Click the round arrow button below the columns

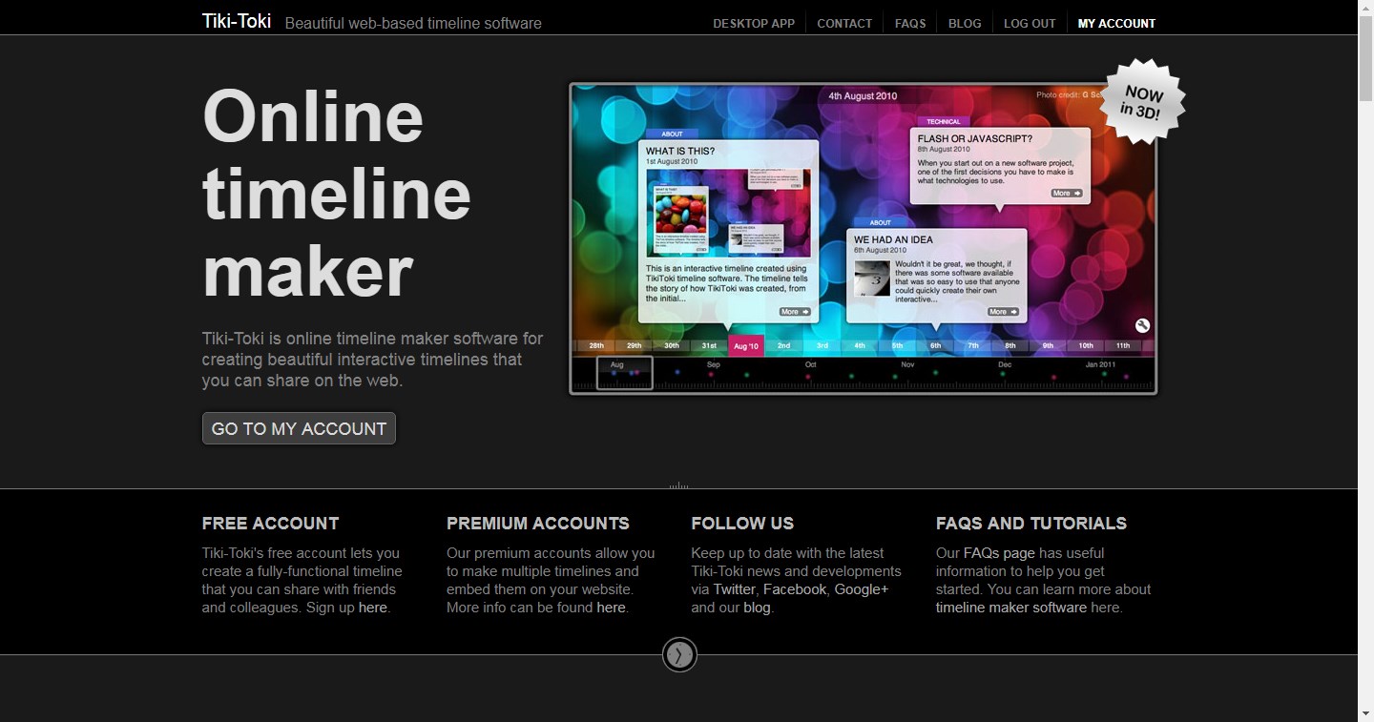679,655
